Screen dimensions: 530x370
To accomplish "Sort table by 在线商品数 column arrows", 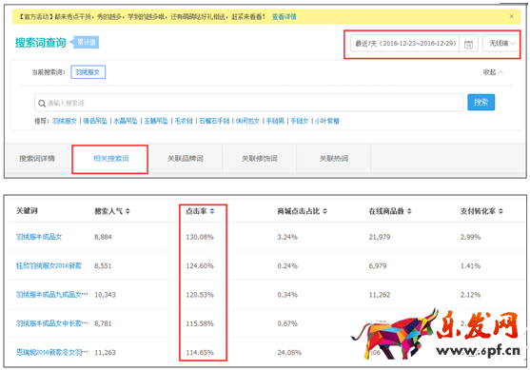I will (x=409, y=211).
